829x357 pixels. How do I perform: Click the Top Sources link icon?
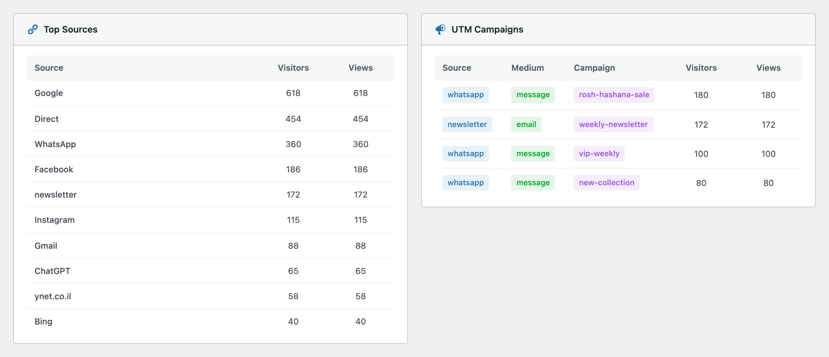(x=33, y=29)
